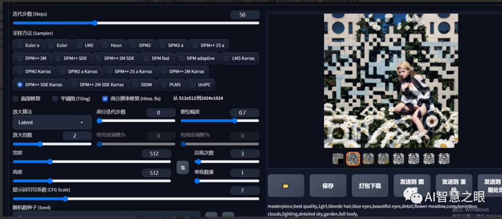Select DPM2 a Karras sampler

pos(79,71)
